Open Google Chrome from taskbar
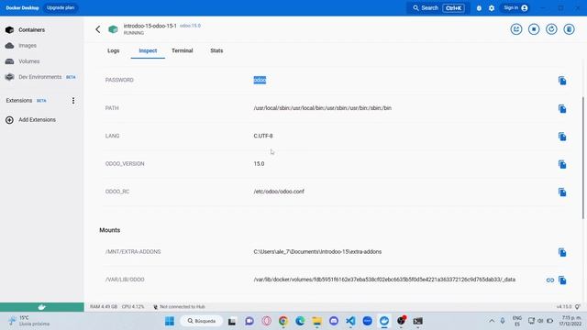Viewport: 587px width, 330px height. point(283,321)
